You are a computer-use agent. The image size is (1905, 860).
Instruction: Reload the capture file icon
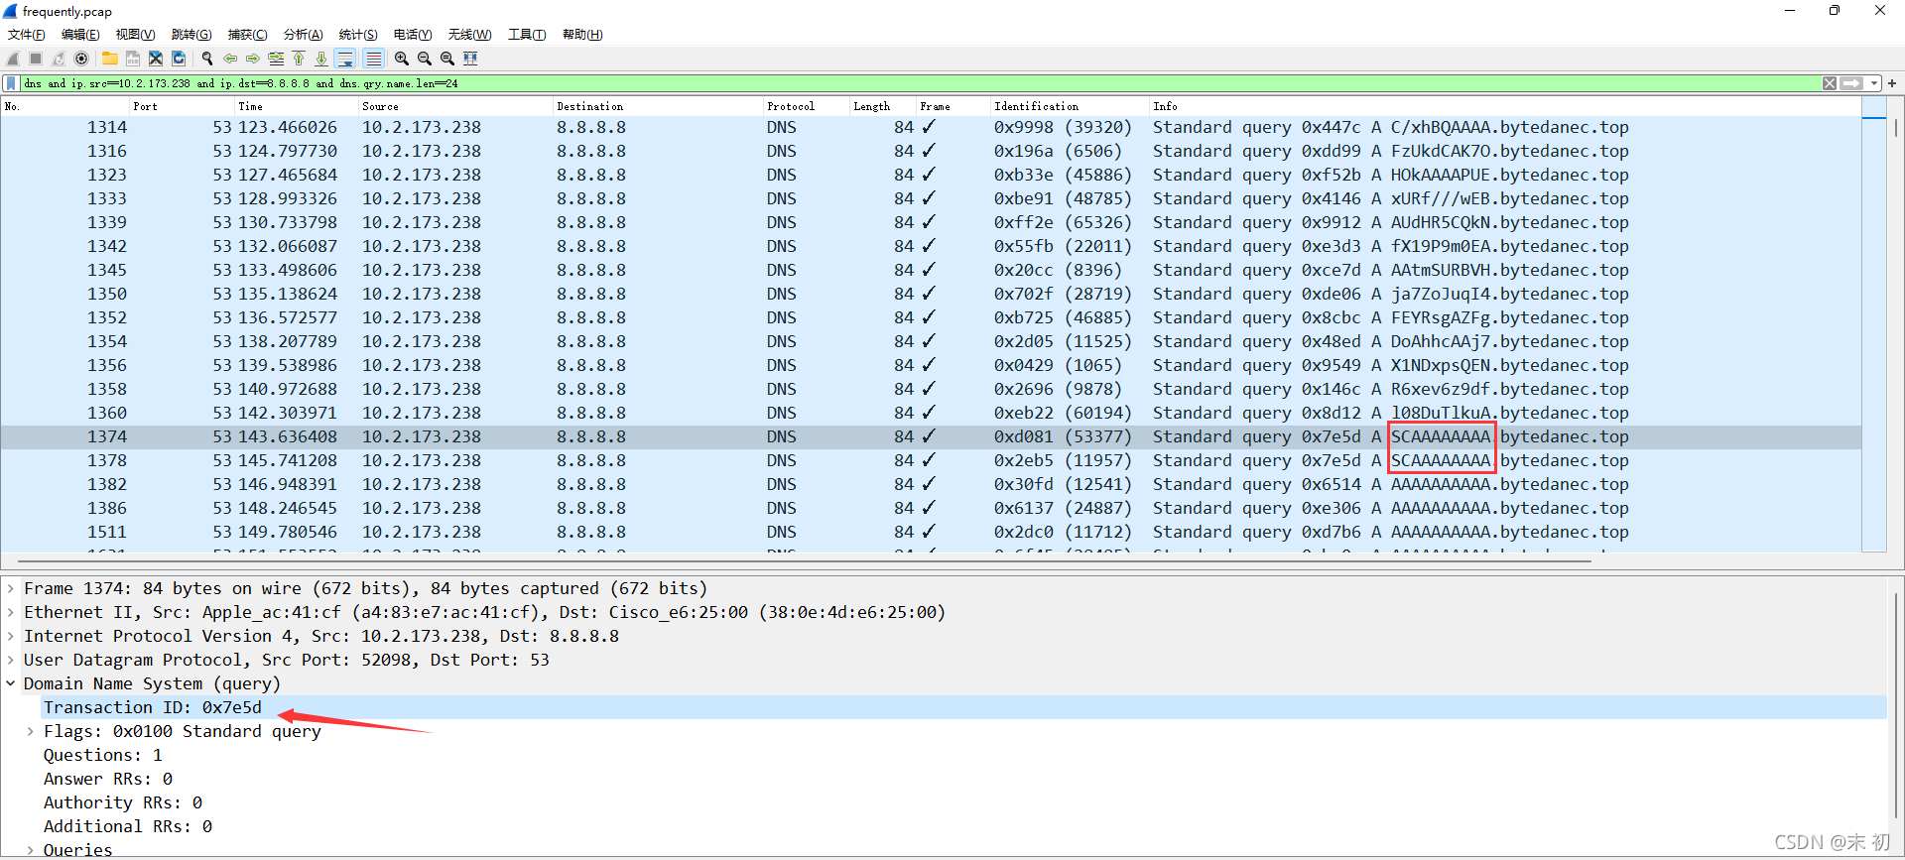[x=179, y=59]
